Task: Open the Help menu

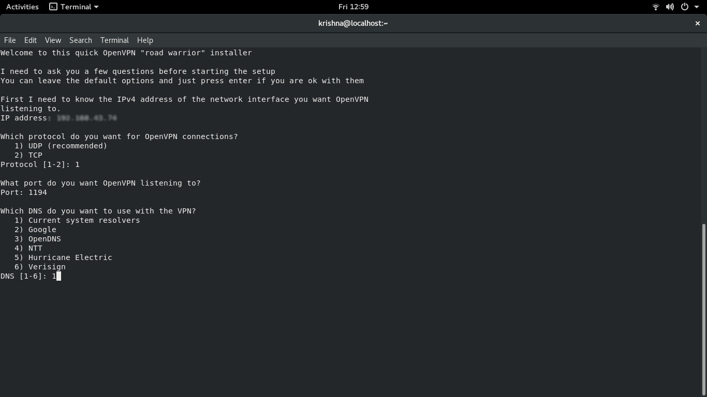Action: click(x=145, y=40)
